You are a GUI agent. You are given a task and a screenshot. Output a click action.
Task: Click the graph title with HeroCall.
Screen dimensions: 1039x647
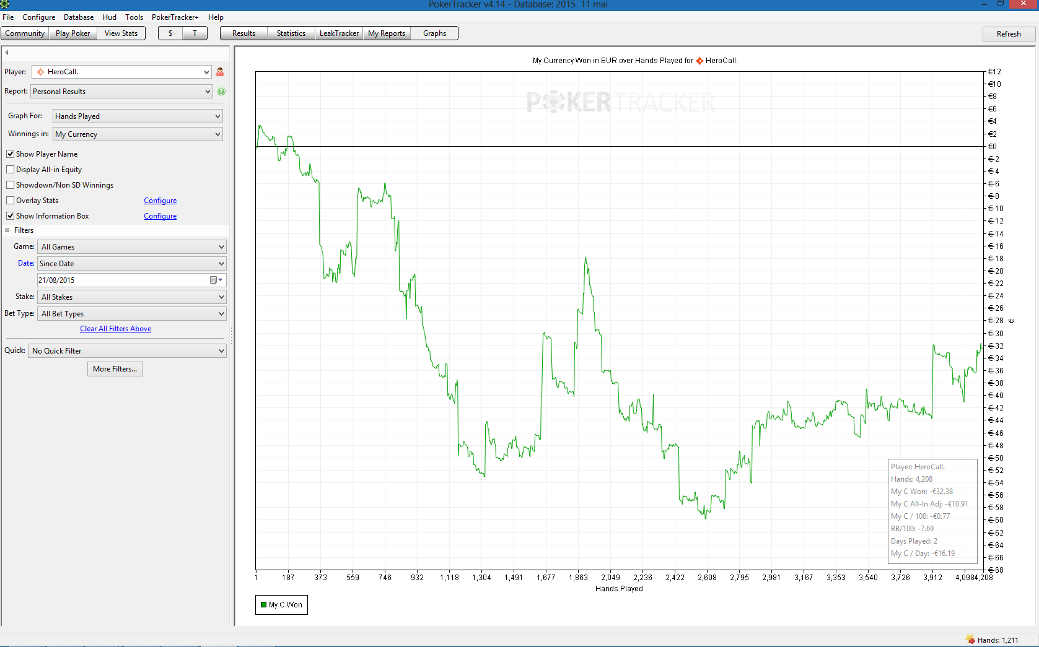[635, 61]
